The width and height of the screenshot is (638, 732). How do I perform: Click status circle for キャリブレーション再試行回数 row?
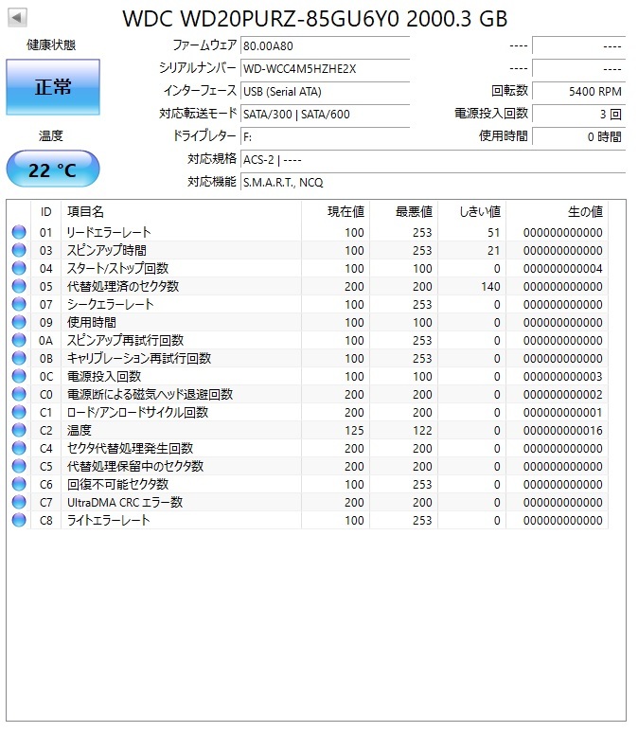(19, 358)
